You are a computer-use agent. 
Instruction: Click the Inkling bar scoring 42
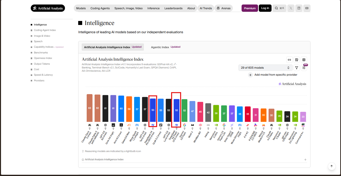tap(208, 113)
